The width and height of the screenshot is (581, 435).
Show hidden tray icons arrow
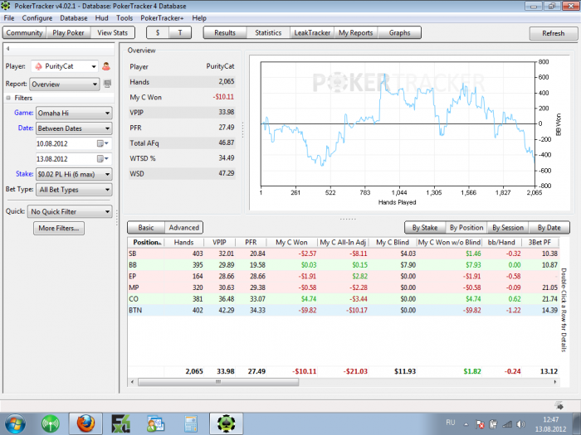[x=466, y=424]
